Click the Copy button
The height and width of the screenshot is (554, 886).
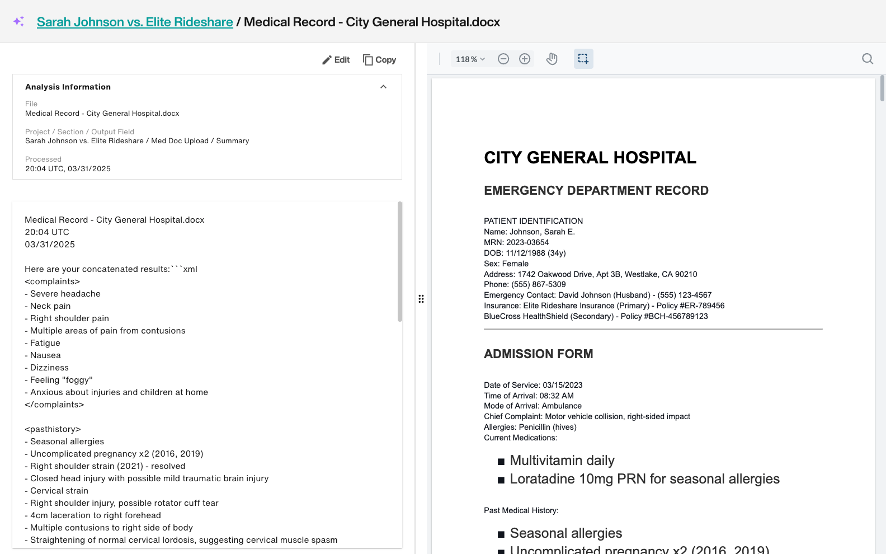pyautogui.click(x=379, y=60)
